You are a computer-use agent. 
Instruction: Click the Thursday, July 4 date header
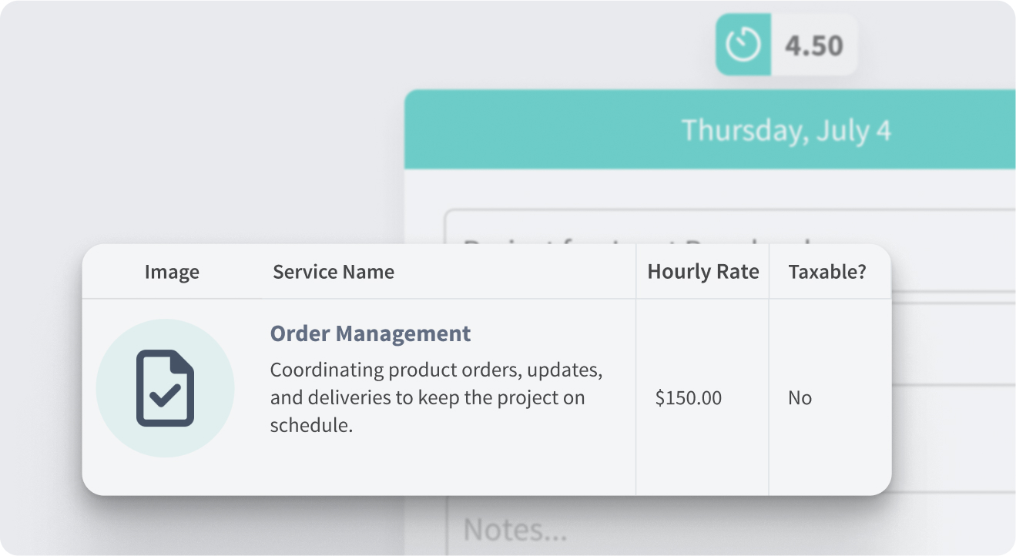coord(786,130)
